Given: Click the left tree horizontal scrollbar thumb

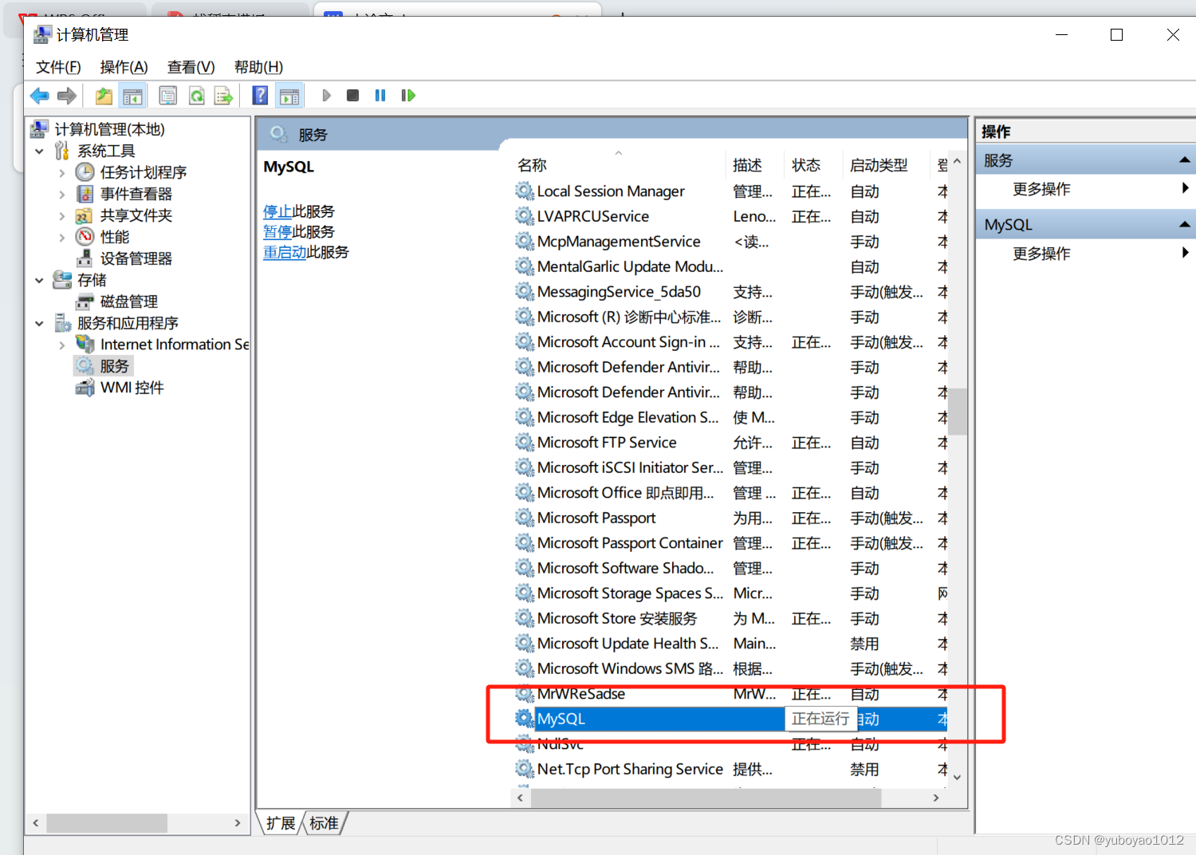Looking at the screenshot, I should click(107, 822).
